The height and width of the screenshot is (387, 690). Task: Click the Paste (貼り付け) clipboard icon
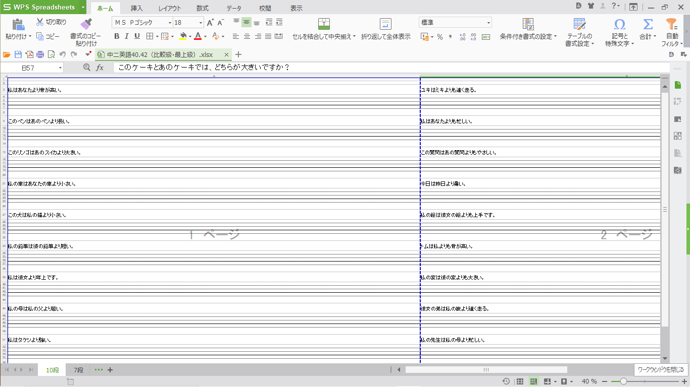pos(18,24)
